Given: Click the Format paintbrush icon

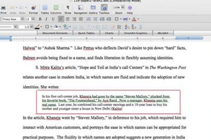Looking at the screenshot, I should pyautogui.click(x=33, y=8).
